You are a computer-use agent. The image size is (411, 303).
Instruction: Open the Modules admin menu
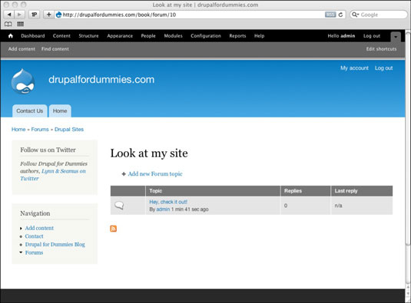[174, 36]
